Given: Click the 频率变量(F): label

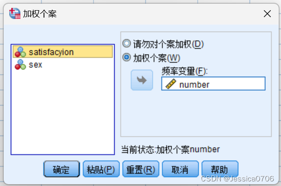Looking at the screenshot, I should pyautogui.click(x=185, y=71).
